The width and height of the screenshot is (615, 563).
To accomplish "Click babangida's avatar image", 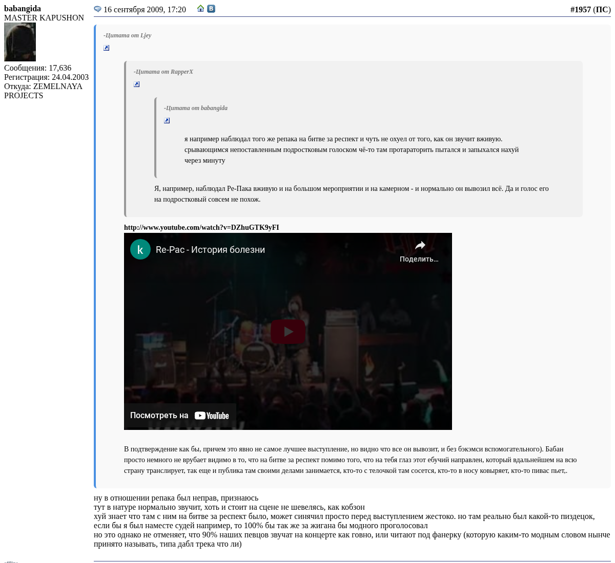I will [x=20, y=42].
